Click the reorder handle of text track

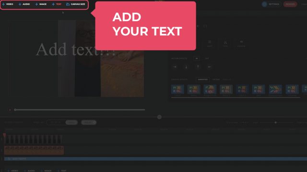[x=1, y=159]
